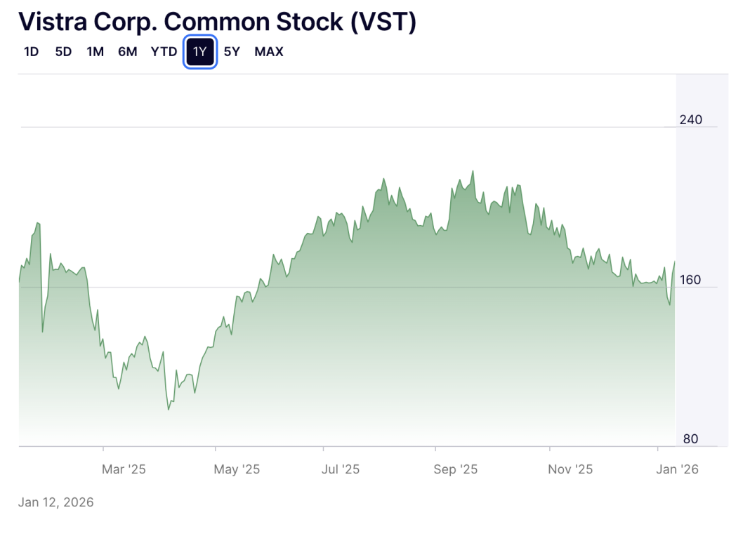Select the 1D time range
The image size is (750, 538).
pos(31,52)
